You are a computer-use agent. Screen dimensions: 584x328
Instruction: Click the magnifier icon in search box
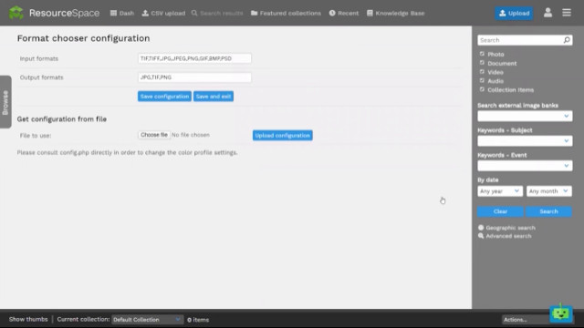point(567,40)
